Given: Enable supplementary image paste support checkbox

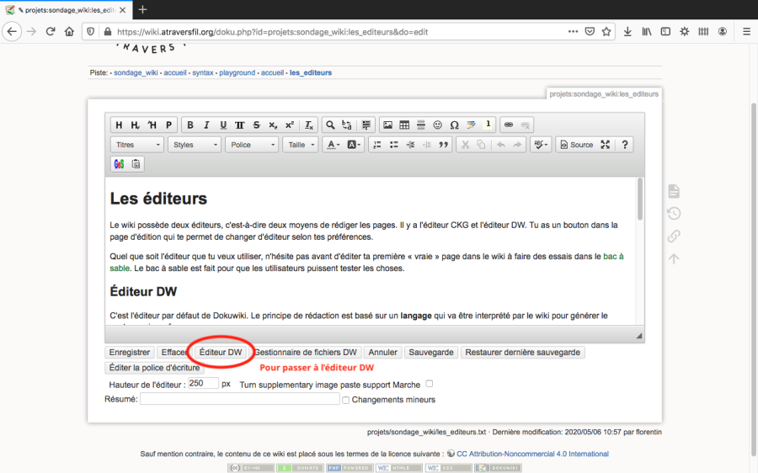Looking at the screenshot, I should pos(429,384).
